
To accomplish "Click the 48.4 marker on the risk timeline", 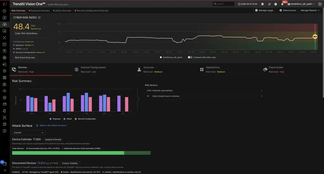I will (315, 37).
